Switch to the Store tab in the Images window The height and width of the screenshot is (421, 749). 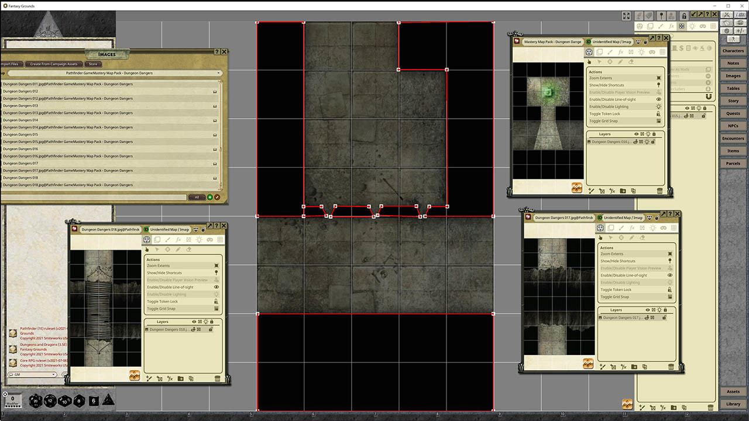coord(92,64)
